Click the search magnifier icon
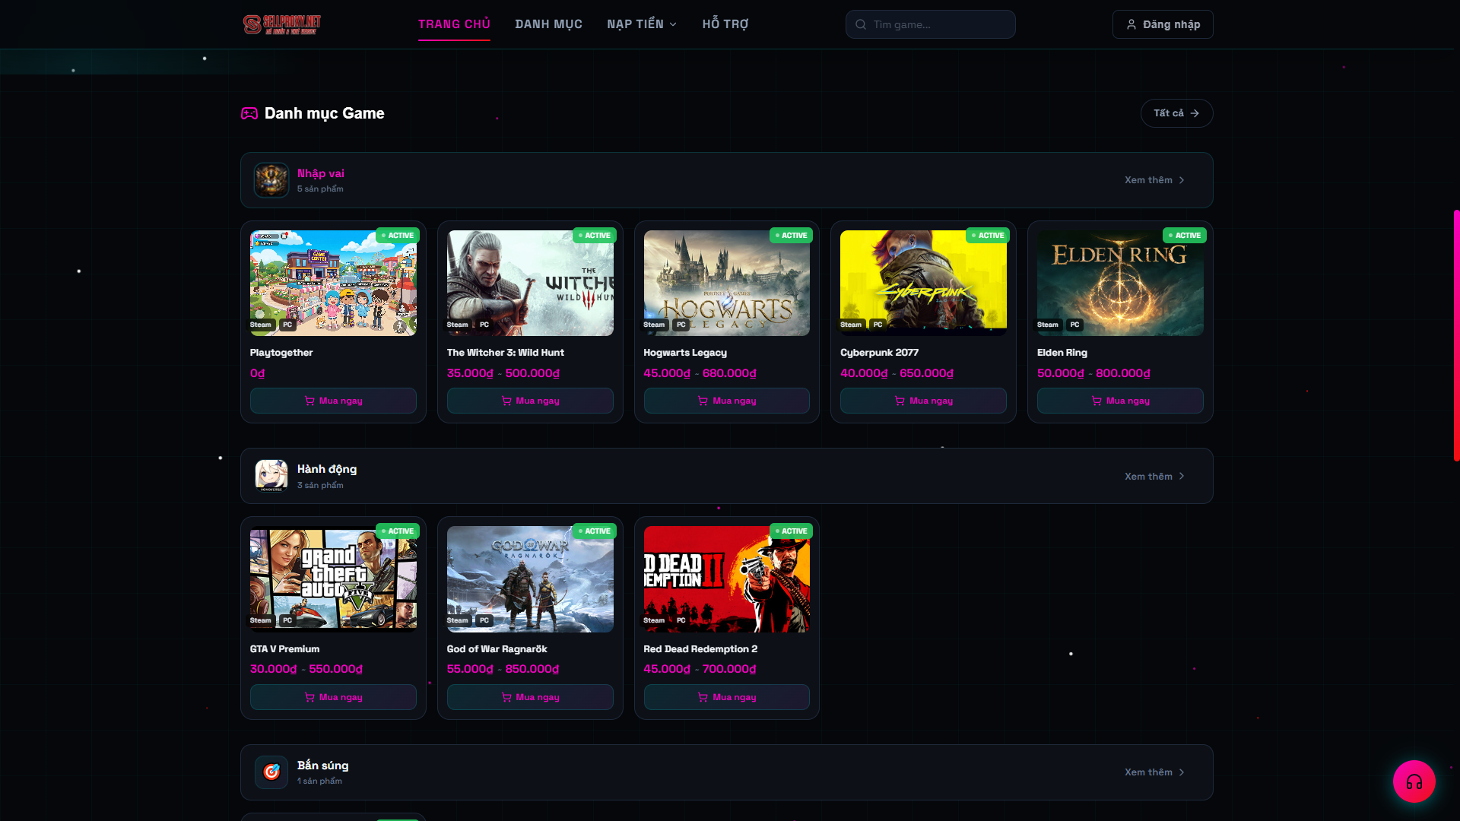 click(861, 24)
